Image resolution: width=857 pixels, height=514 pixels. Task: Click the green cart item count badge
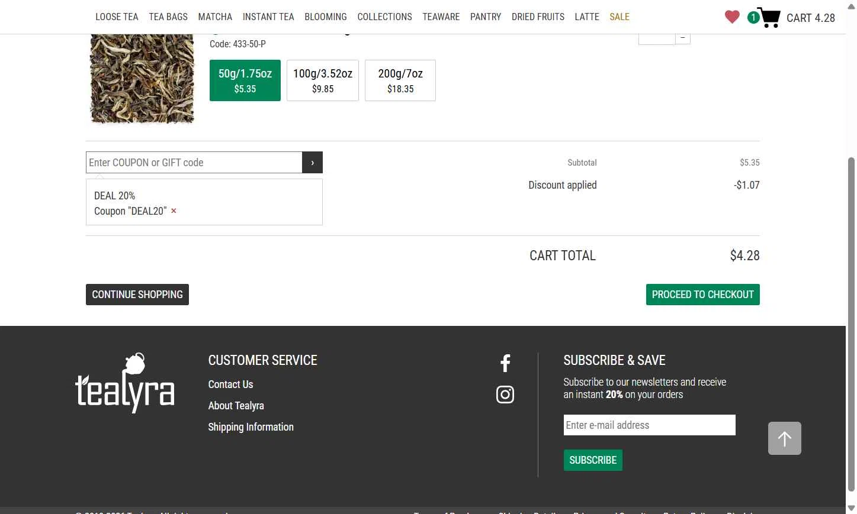[x=753, y=18]
